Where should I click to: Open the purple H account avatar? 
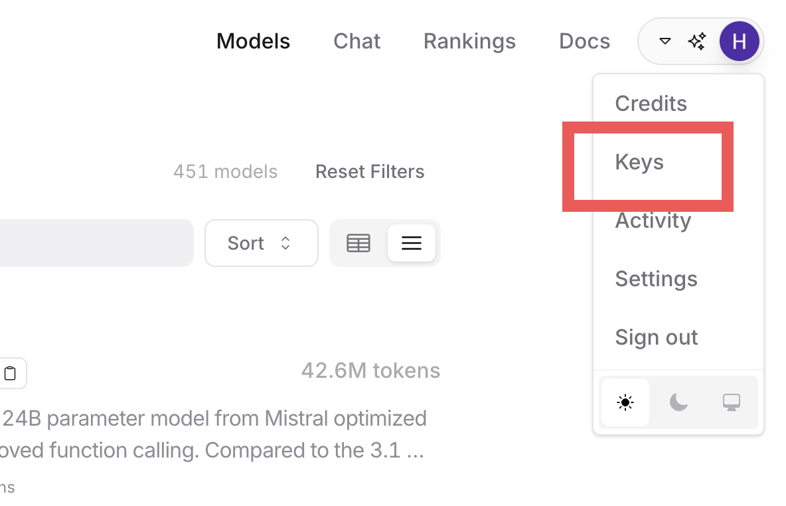pyautogui.click(x=740, y=41)
